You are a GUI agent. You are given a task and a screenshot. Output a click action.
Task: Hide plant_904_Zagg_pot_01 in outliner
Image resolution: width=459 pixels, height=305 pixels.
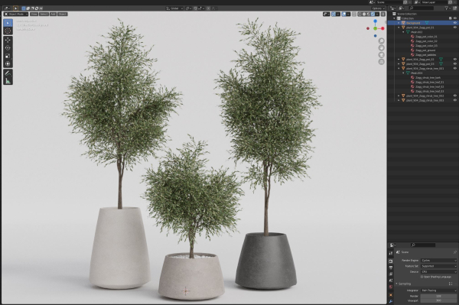[x=455, y=28]
